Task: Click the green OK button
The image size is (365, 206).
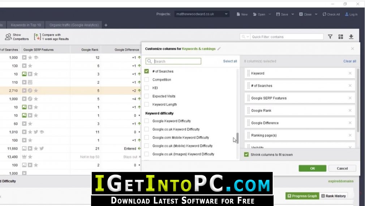Action: (x=312, y=168)
